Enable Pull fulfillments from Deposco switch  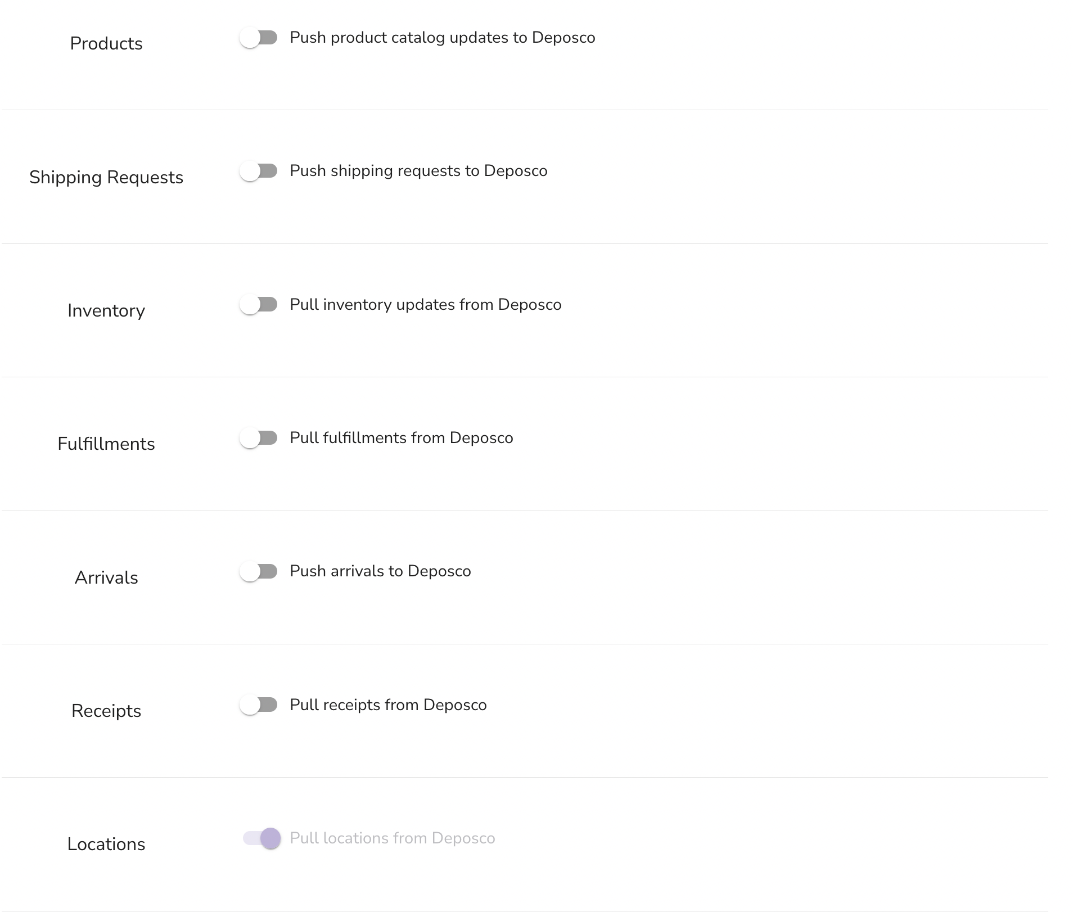[259, 438]
